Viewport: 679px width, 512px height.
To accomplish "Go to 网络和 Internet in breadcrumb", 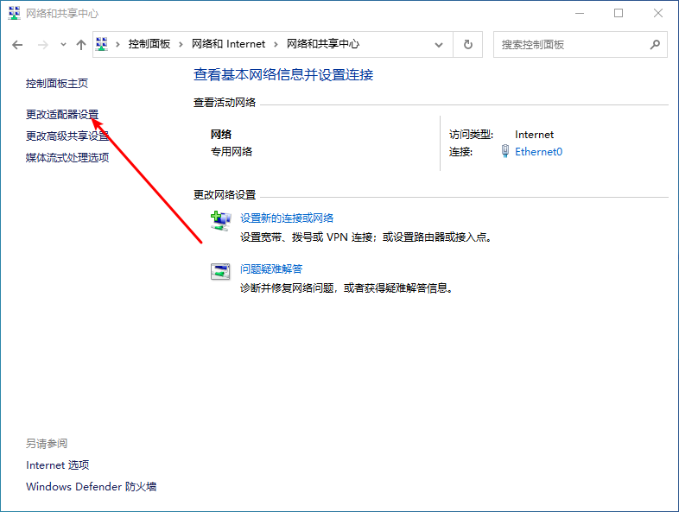I will tap(228, 44).
